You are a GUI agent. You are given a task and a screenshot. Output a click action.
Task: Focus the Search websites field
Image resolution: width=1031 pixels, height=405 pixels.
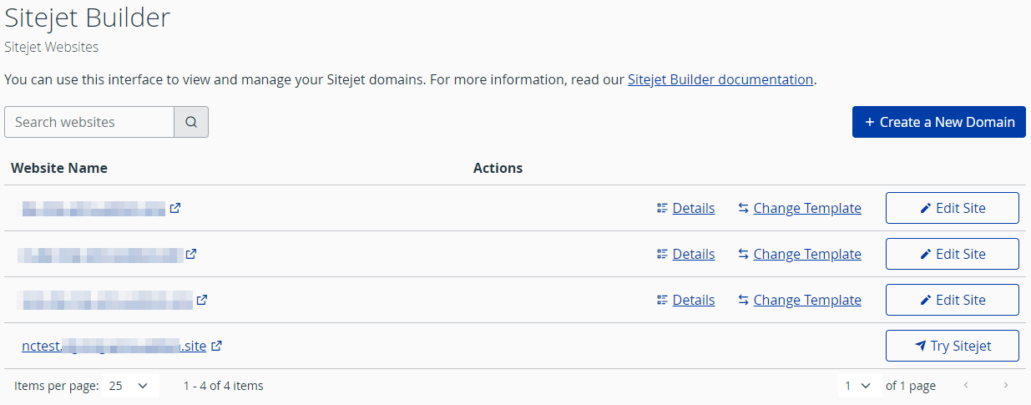click(x=89, y=122)
